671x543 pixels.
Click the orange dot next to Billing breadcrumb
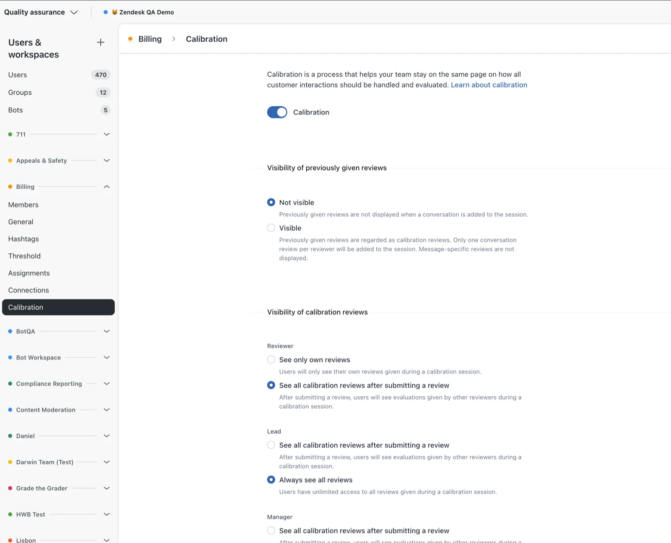tap(130, 39)
